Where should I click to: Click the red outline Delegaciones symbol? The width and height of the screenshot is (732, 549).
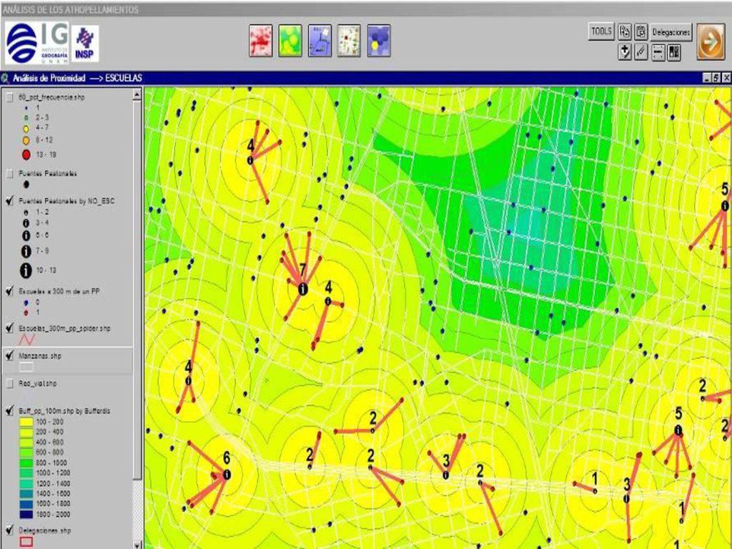coord(26,542)
